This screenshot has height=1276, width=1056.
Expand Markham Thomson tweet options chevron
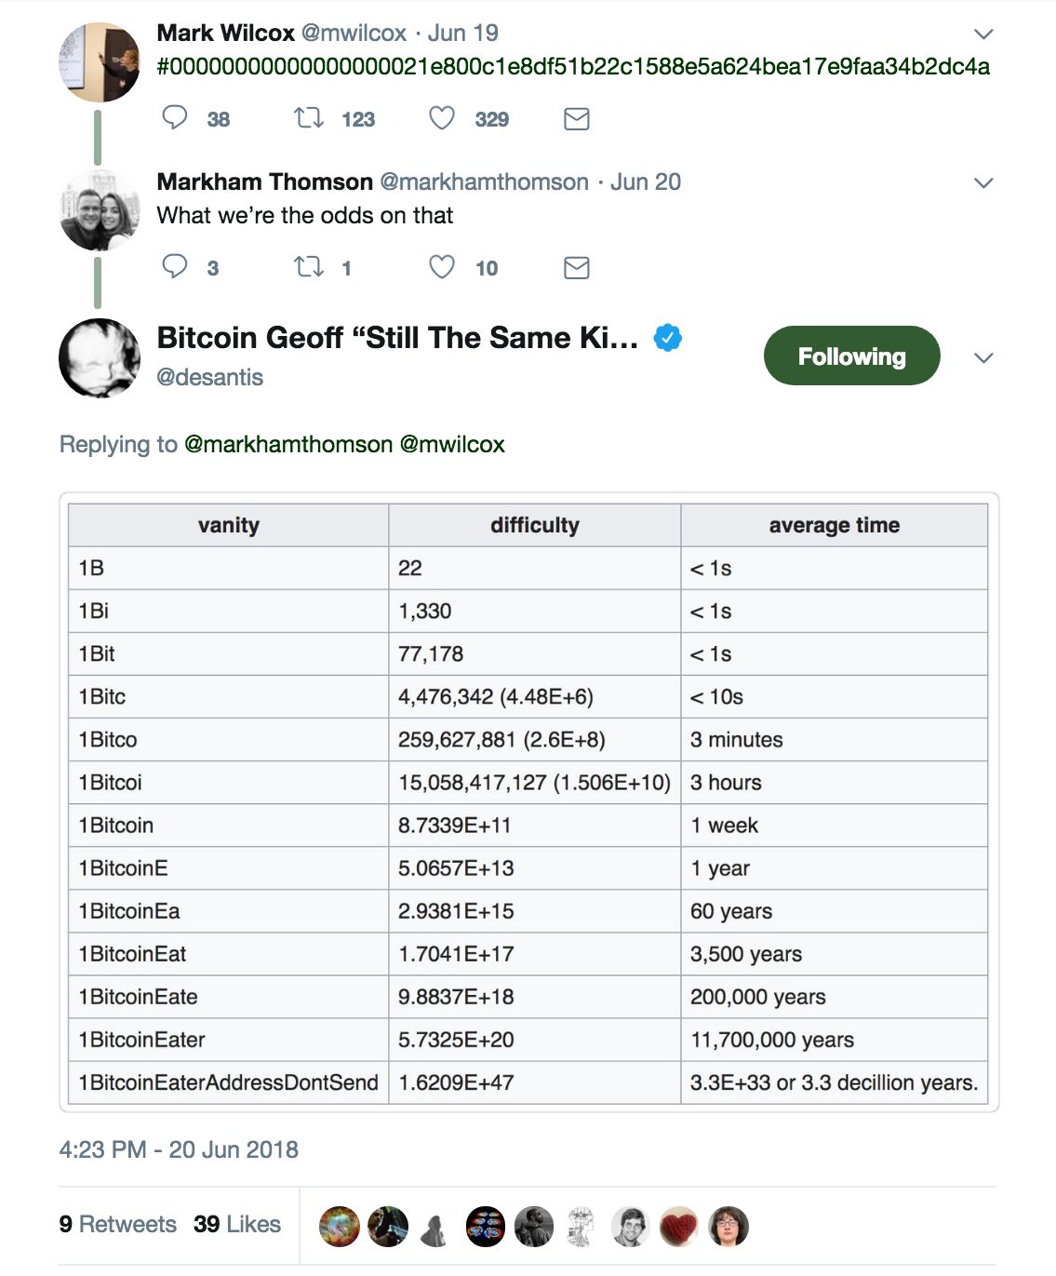[983, 183]
